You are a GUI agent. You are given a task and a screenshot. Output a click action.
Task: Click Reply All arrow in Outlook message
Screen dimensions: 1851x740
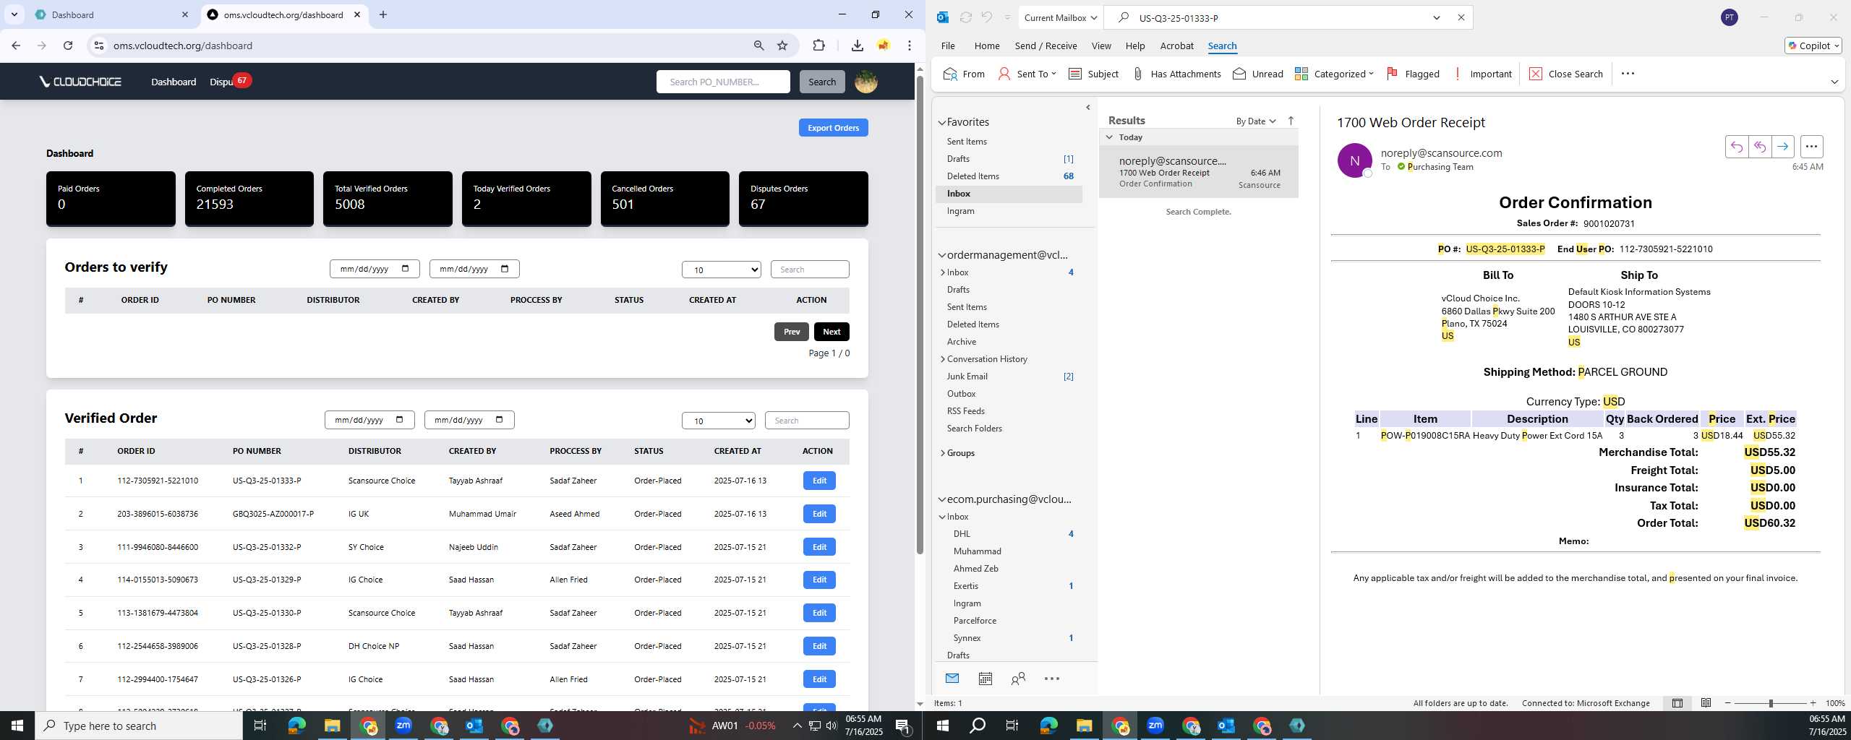1759,147
